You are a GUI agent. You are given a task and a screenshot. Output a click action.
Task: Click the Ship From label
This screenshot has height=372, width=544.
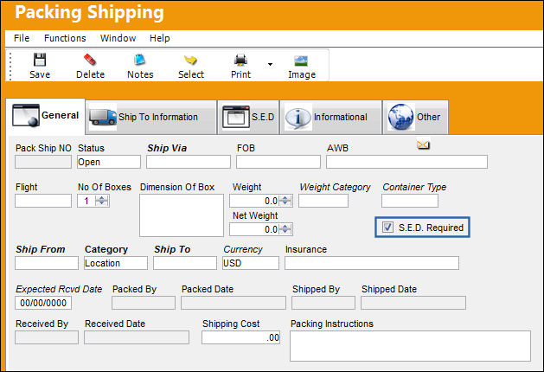pyautogui.click(x=41, y=249)
